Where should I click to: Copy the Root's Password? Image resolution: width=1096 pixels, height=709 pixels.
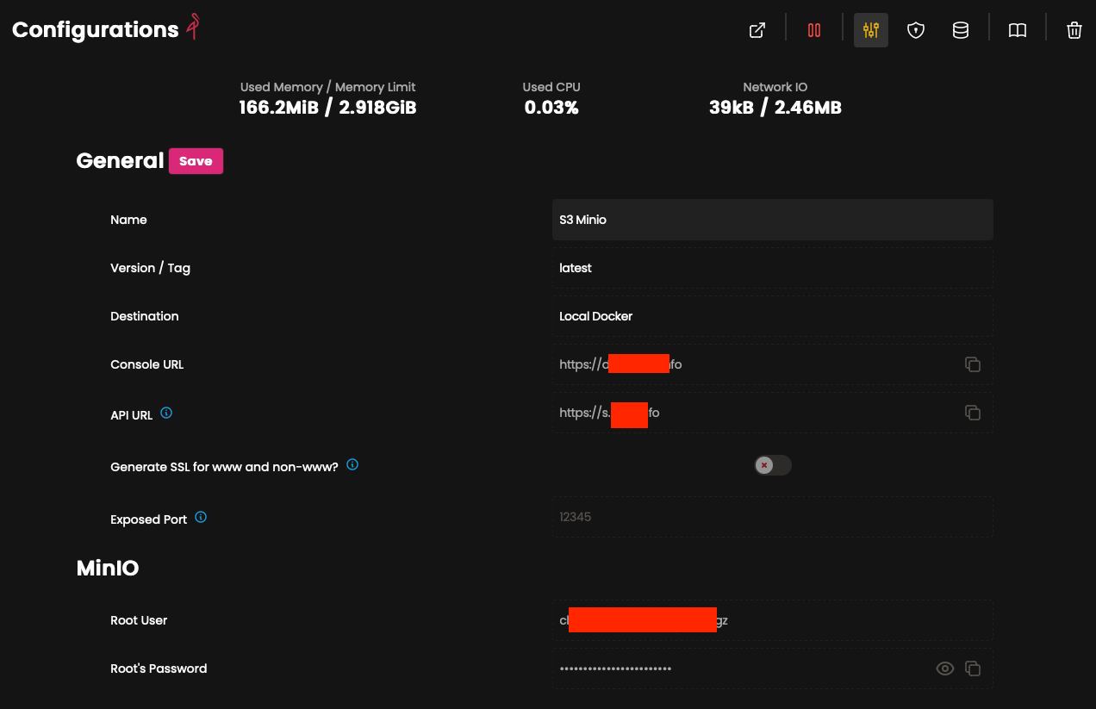point(973,669)
